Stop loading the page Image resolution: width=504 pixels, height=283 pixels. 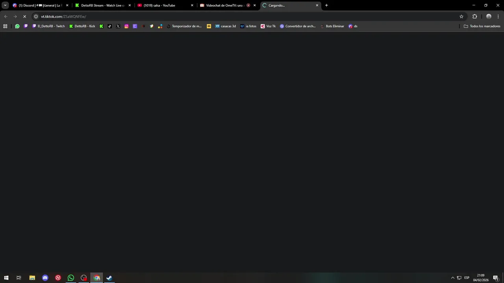(24, 17)
